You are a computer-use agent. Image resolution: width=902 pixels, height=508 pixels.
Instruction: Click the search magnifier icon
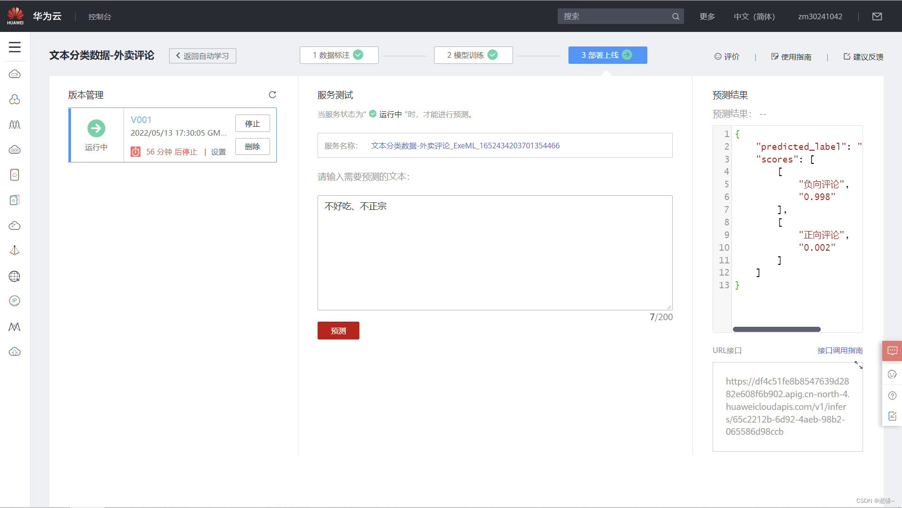click(676, 16)
